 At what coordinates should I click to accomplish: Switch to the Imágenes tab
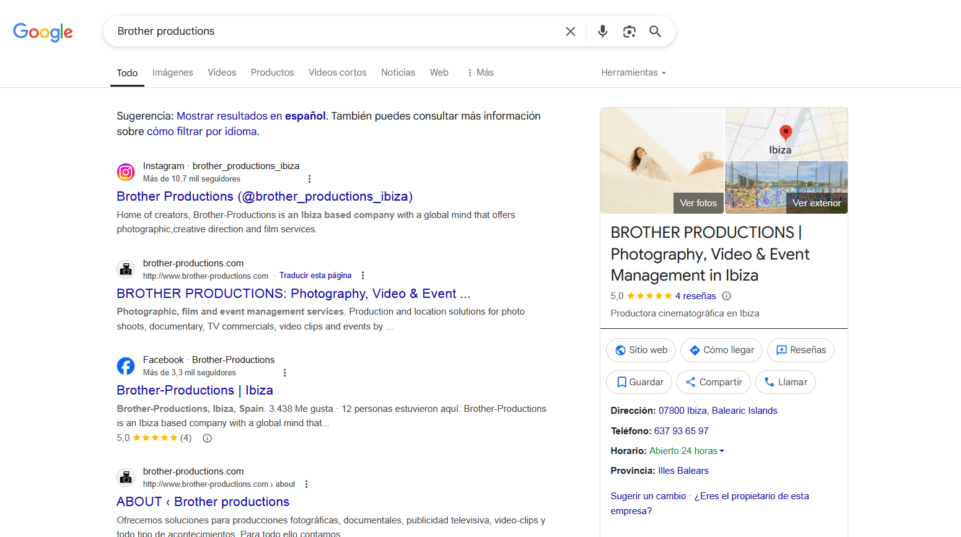173,72
